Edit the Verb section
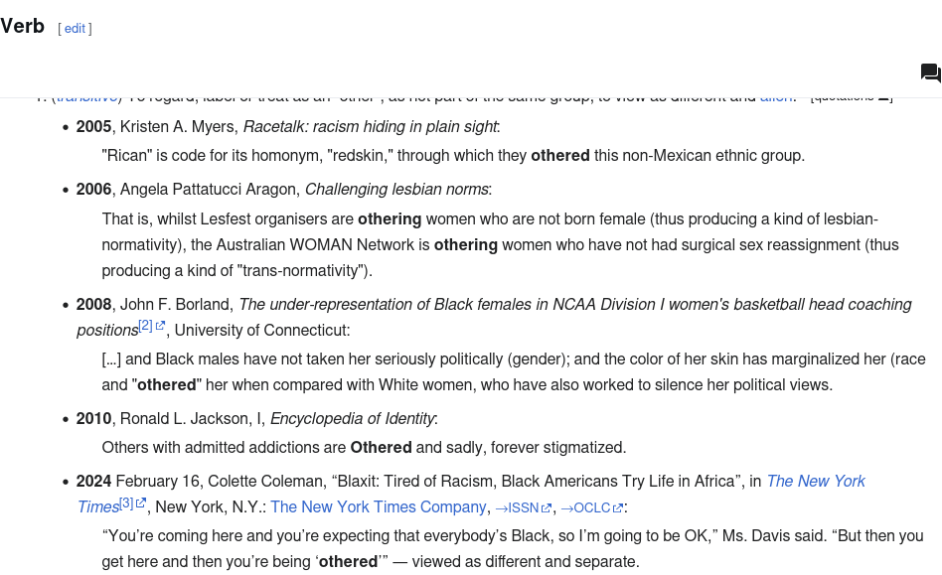Image resolution: width=942 pixels, height=575 pixels. [x=75, y=28]
